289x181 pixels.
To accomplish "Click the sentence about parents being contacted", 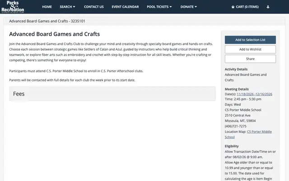I will (72, 80).
